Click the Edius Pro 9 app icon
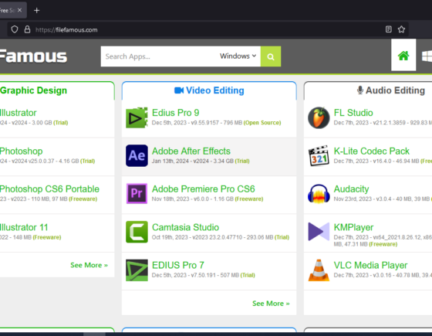Image resolution: width=432 pixels, height=336 pixels. coord(137,117)
